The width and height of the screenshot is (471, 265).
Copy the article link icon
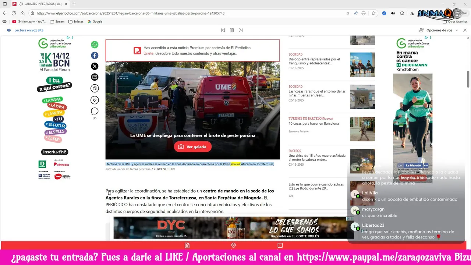(x=95, y=88)
